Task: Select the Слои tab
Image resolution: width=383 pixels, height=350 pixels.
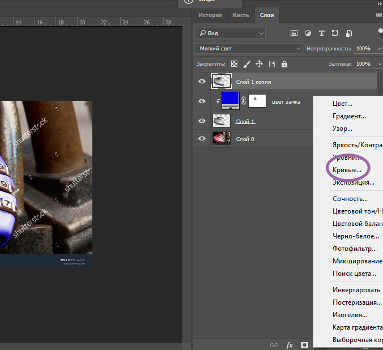Action: [x=267, y=15]
